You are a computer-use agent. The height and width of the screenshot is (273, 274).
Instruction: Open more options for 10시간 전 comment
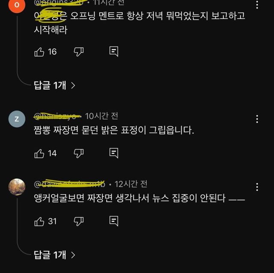click(257, 119)
